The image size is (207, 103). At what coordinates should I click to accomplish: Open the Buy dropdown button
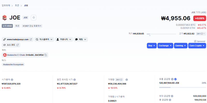pyautogui.click(x=152, y=46)
